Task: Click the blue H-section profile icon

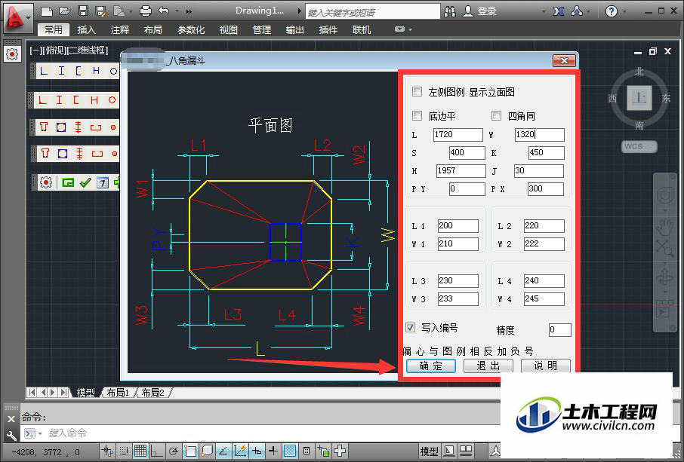Action: [96, 71]
